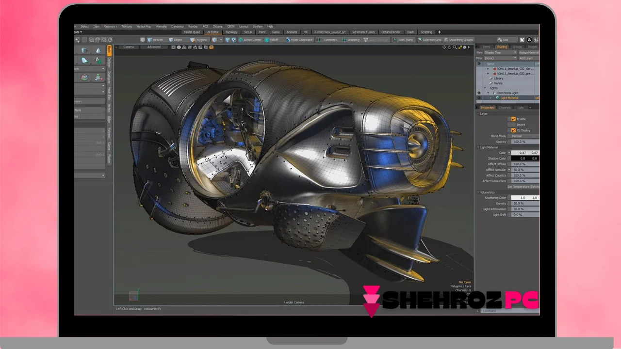Add new layout tab with plus
This screenshot has width=621, height=349.
[440, 32]
